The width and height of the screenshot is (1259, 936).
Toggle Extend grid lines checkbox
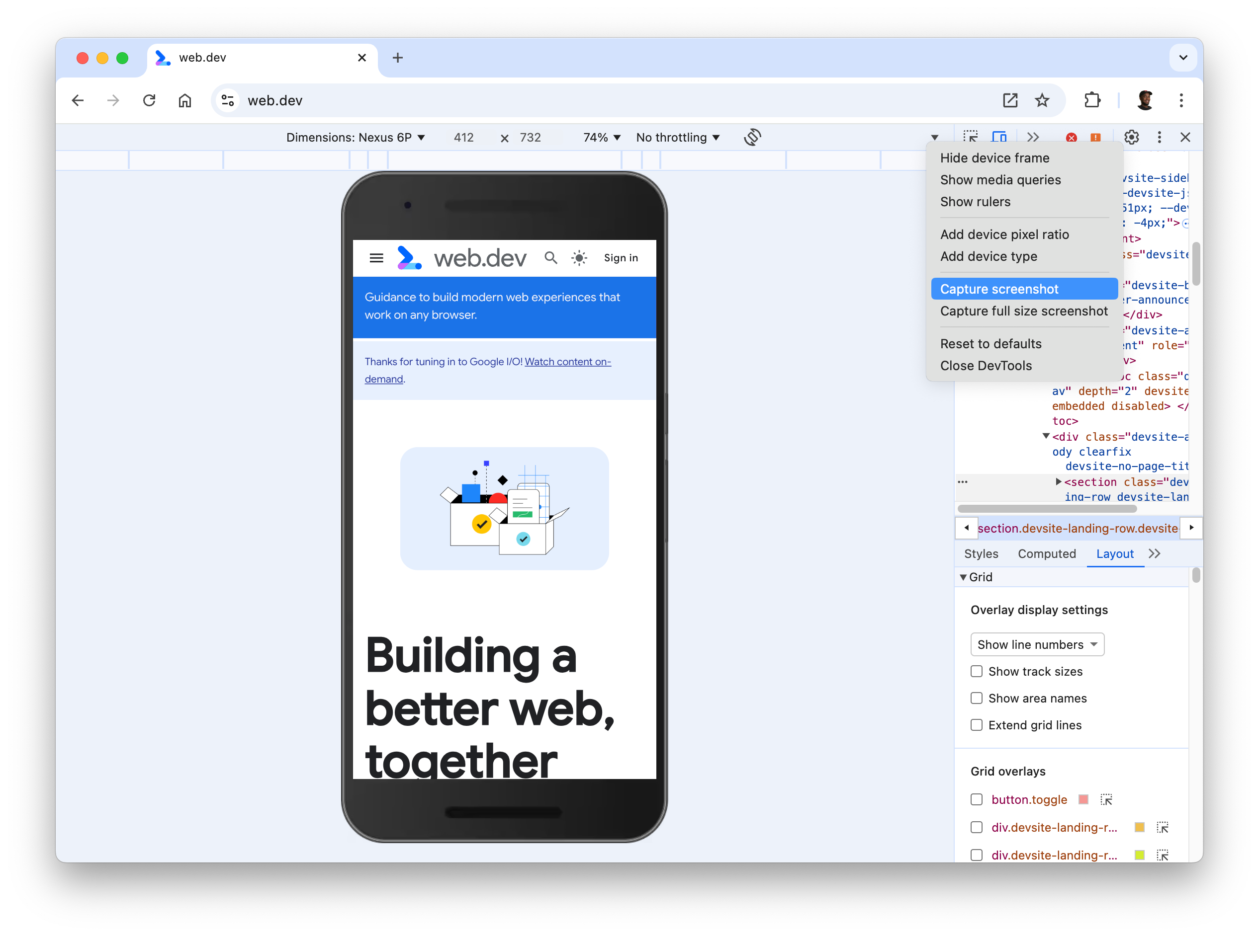pos(978,725)
